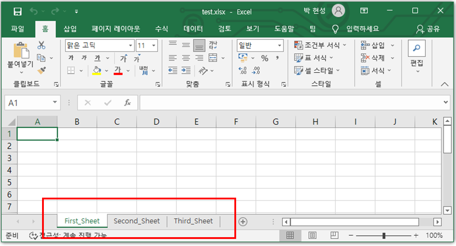
Task: Toggle Italic formatting
Action: tap(84, 58)
